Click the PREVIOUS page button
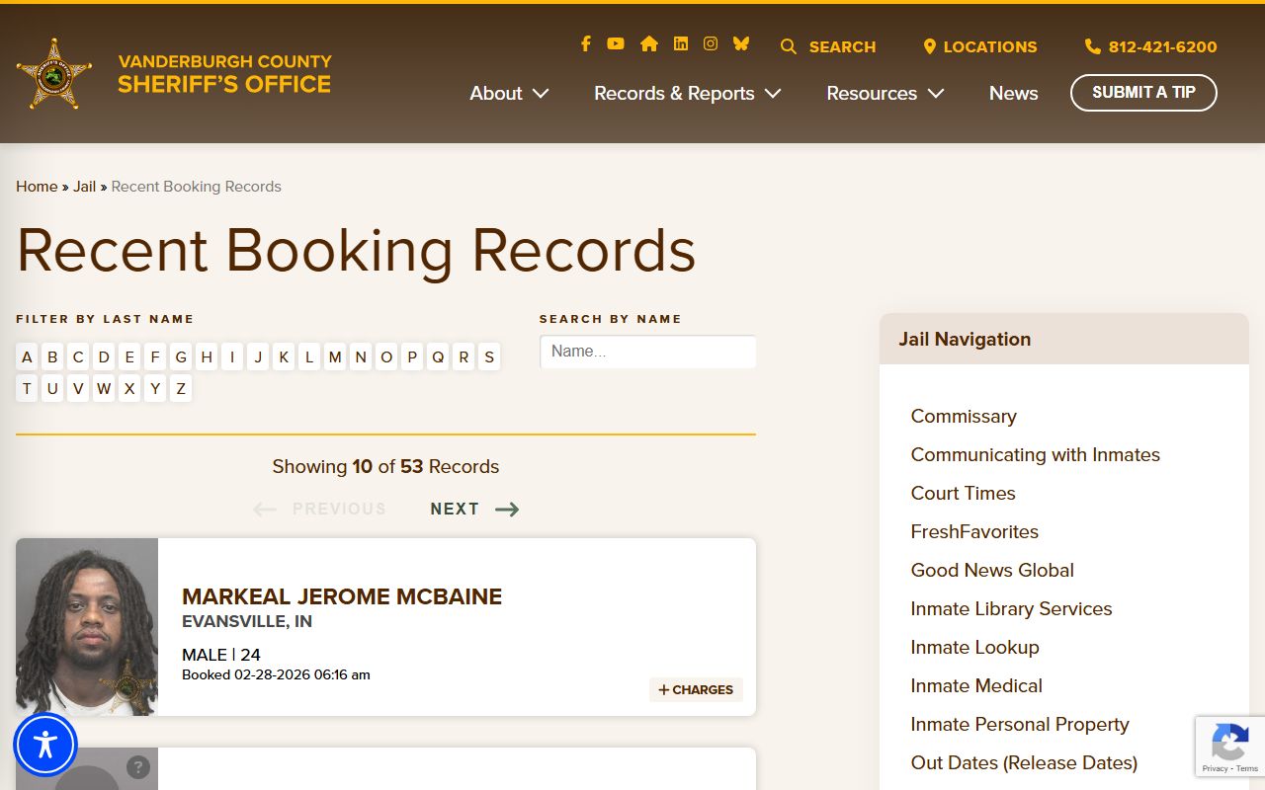Image resolution: width=1265 pixels, height=790 pixels. (x=319, y=510)
